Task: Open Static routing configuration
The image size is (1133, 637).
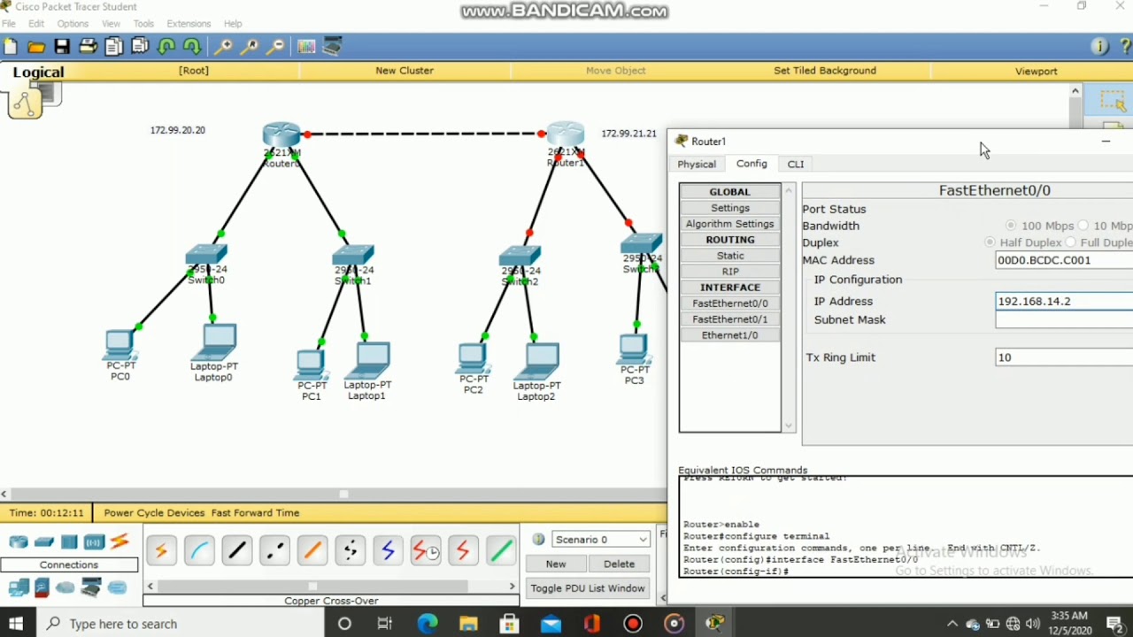Action: pos(730,256)
